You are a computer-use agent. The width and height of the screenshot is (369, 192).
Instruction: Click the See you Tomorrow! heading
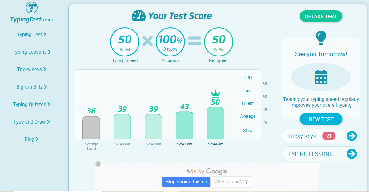coord(321,54)
